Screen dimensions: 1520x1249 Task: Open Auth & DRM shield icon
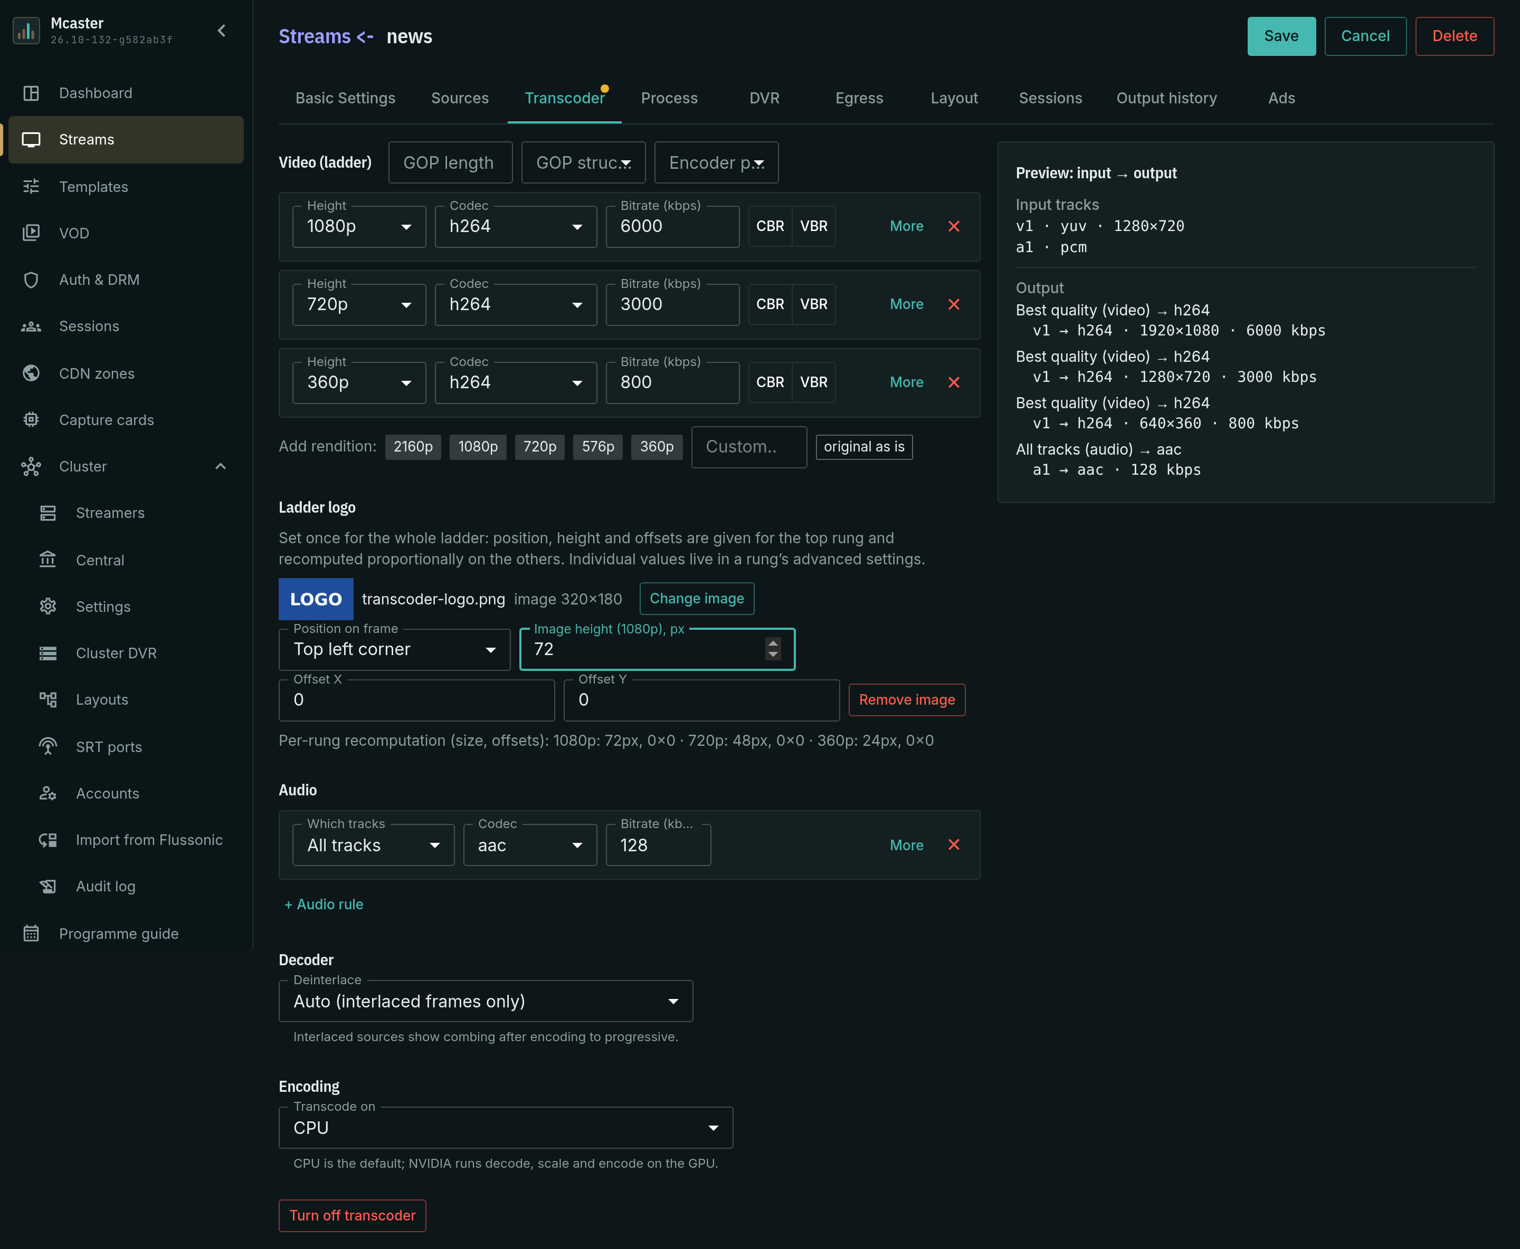pos(31,280)
